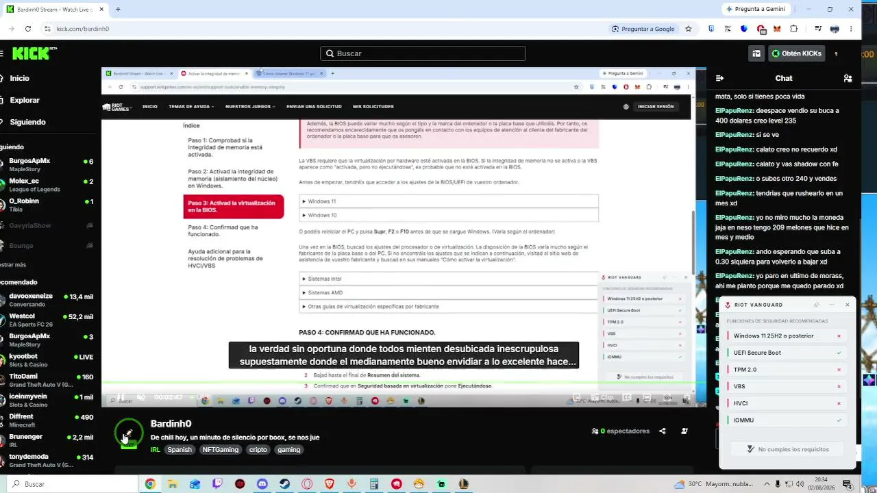Open Brave browser from the taskbar
The height and width of the screenshot is (493, 877).
point(330,484)
